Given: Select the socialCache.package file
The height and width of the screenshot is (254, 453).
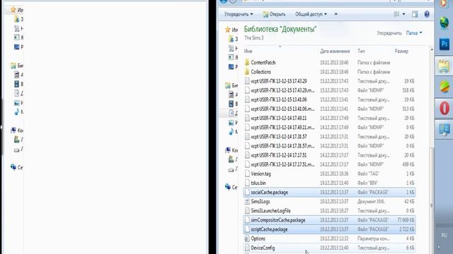Looking at the screenshot, I should [329, 192].
